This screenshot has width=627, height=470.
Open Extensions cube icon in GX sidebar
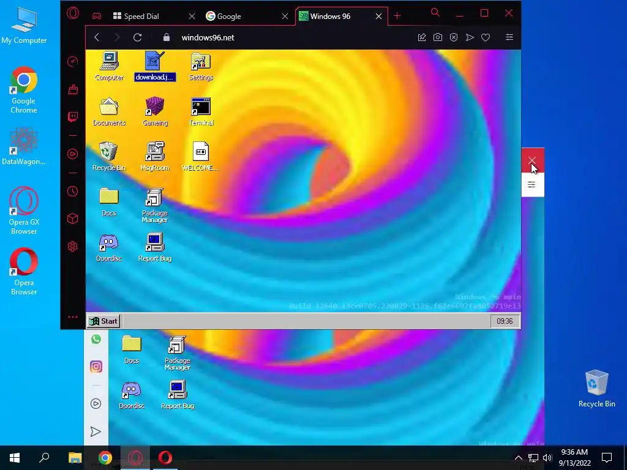pos(73,218)
